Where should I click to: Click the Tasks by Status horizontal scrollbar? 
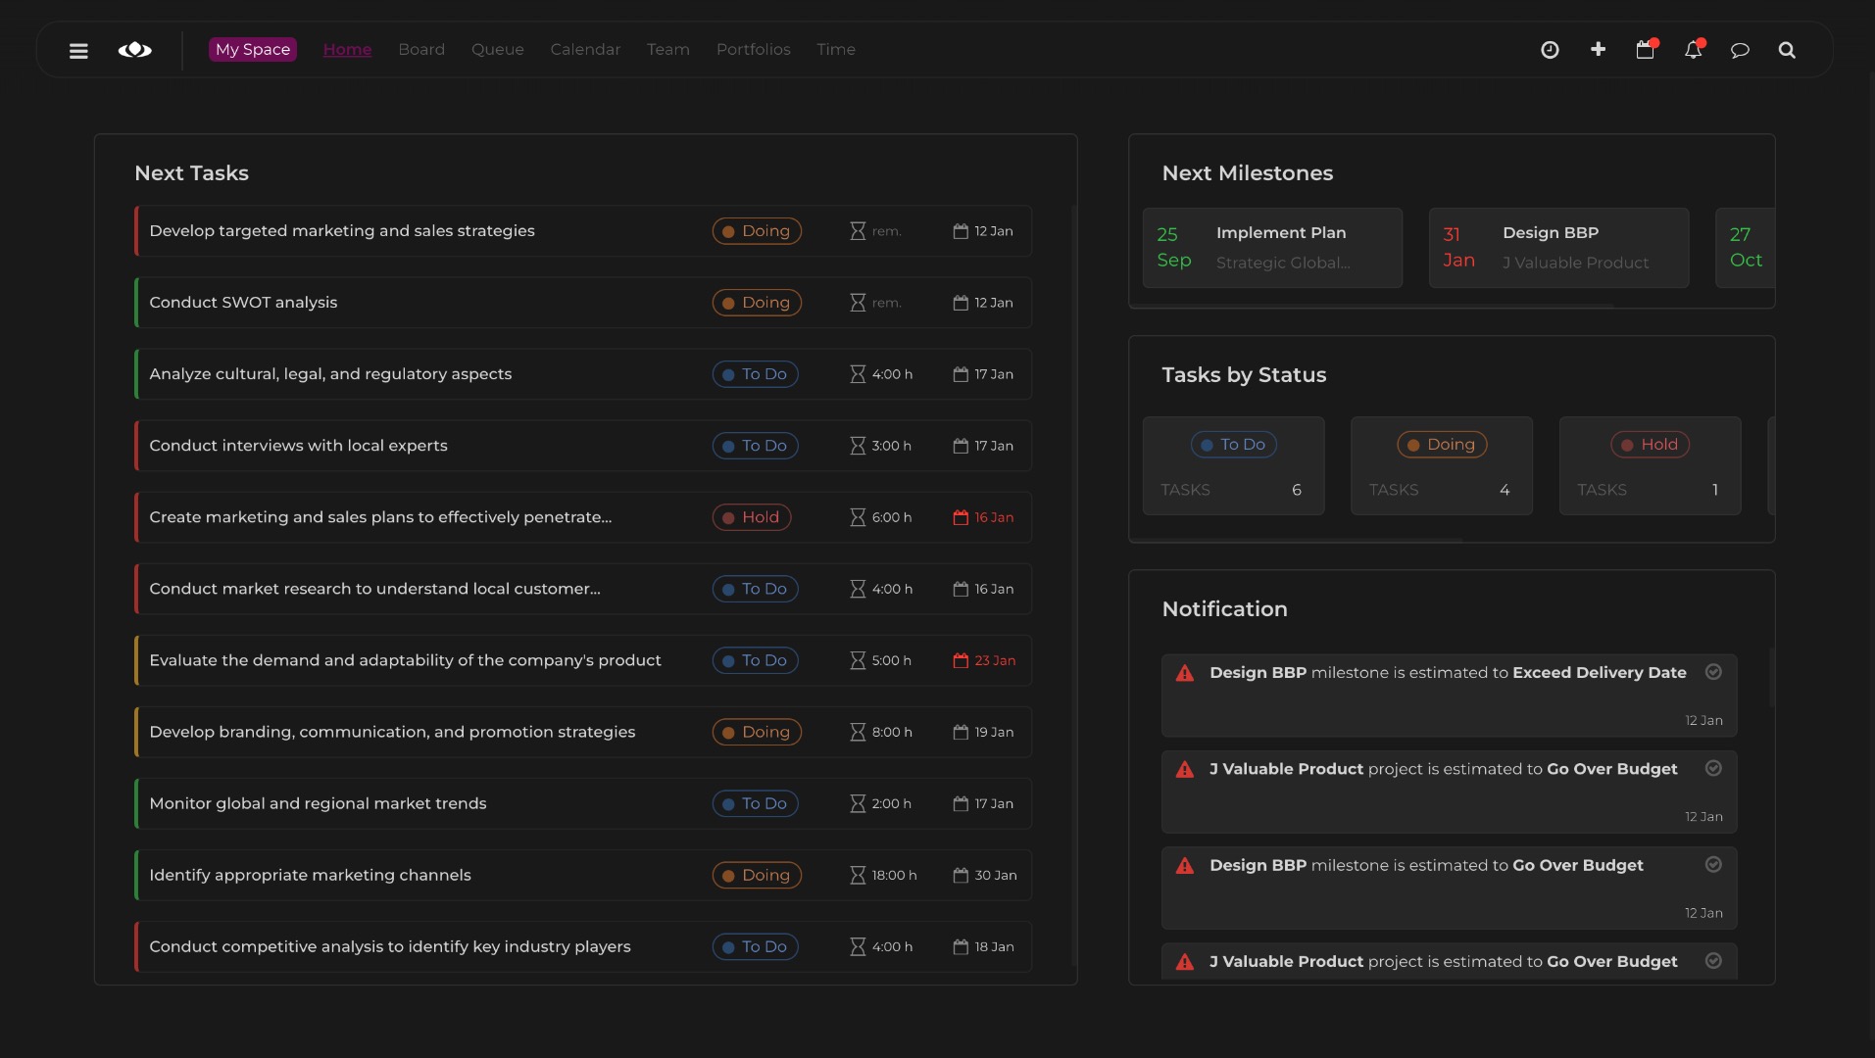tap(1296, 540)
